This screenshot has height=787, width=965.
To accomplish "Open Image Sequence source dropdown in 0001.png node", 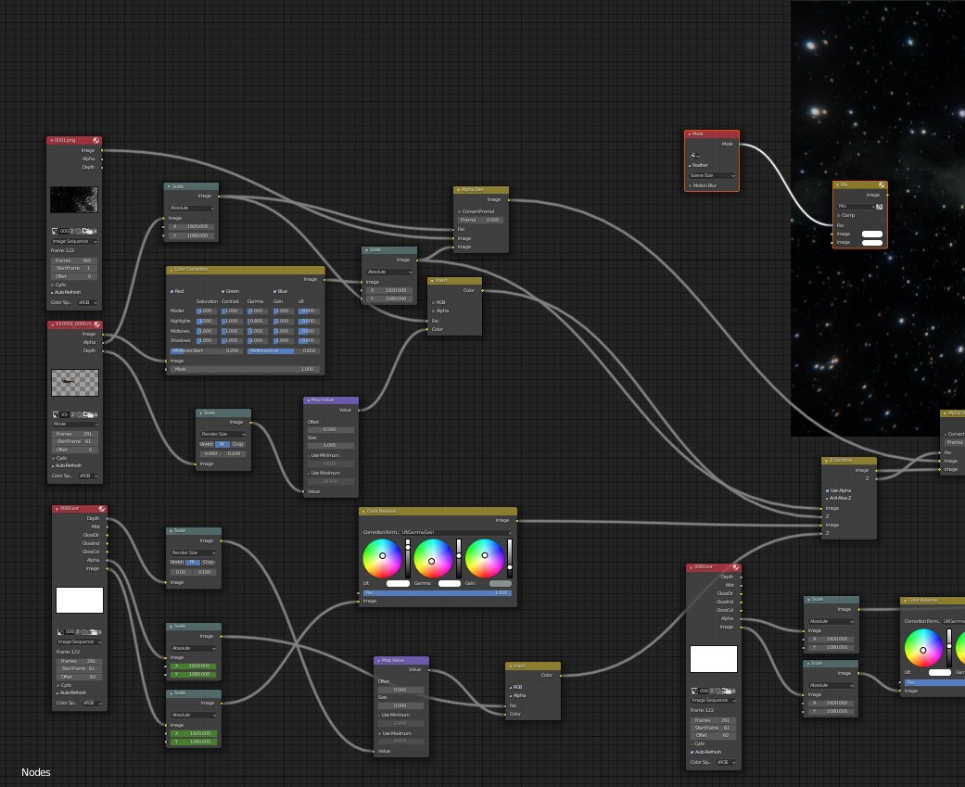I will tap(74, 241).
